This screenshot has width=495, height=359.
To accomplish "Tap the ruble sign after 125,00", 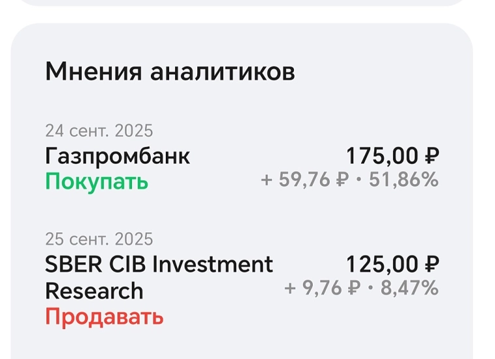I will tap(432, 264).
